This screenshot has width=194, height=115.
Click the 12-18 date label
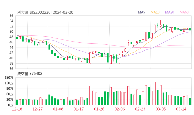17,109
